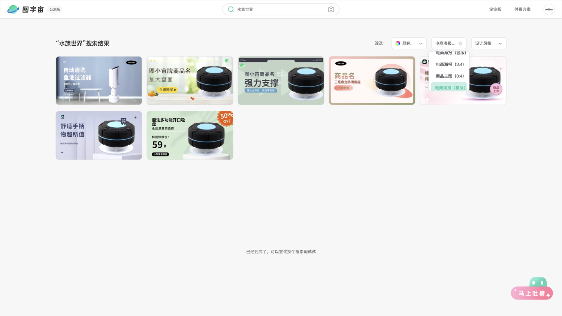Open the 魔法多功能开口吸盘 template

click(x=190, y=135)
